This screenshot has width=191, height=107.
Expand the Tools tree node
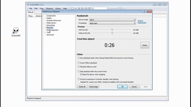click(x=45, y=32)
